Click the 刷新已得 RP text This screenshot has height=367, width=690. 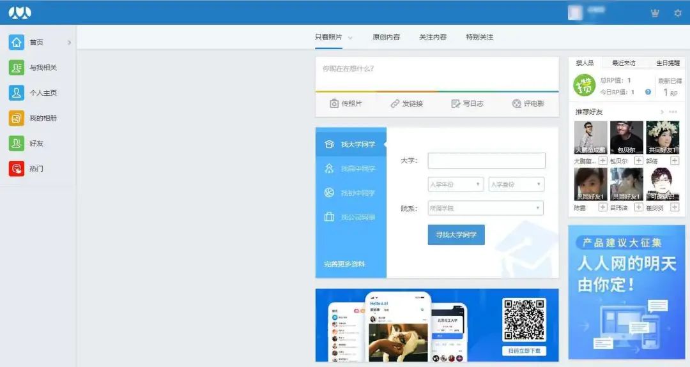670,81
